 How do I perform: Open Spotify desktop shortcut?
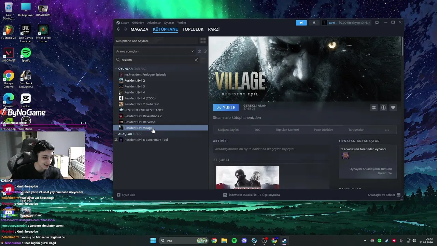click(x=26, y=55)
